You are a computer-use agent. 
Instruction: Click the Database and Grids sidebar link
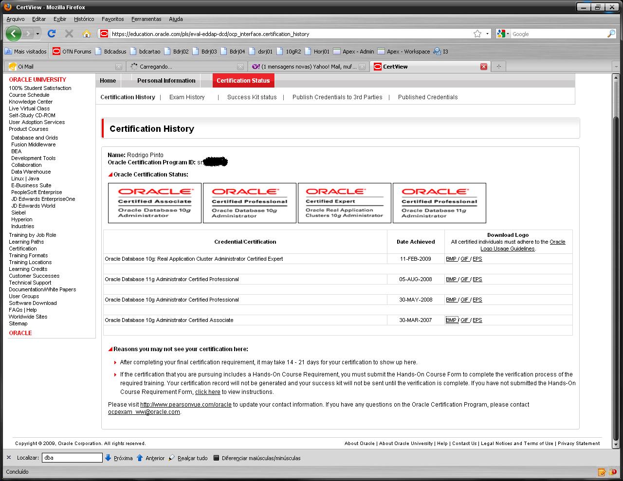35,138
